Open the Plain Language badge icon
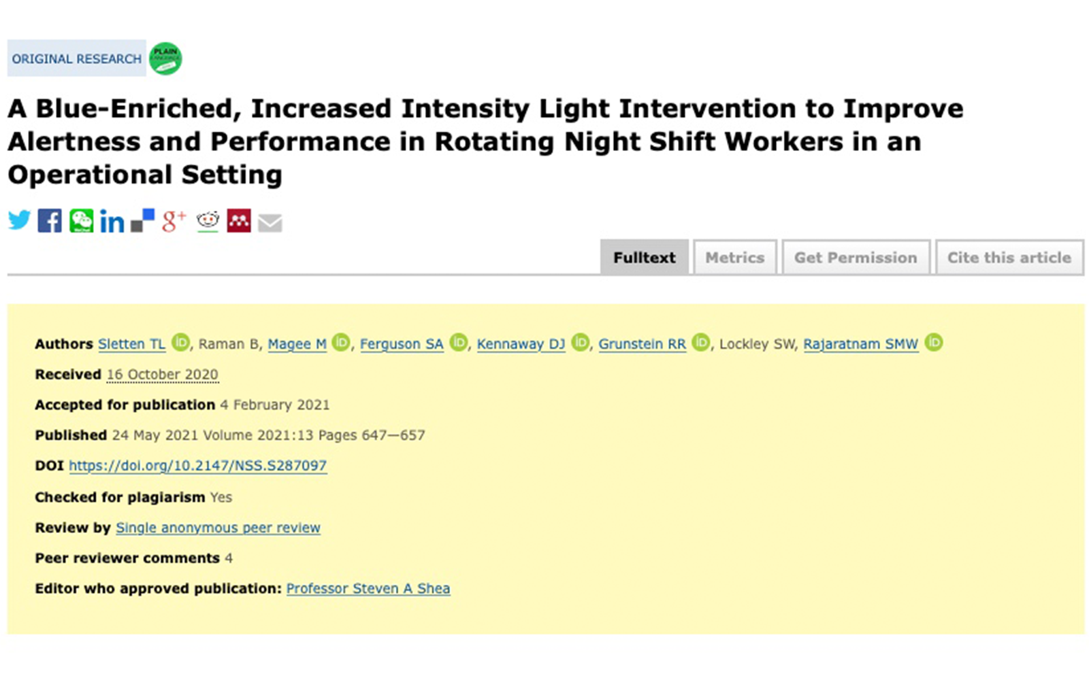 pyautogui.click(x=167, y=58)
